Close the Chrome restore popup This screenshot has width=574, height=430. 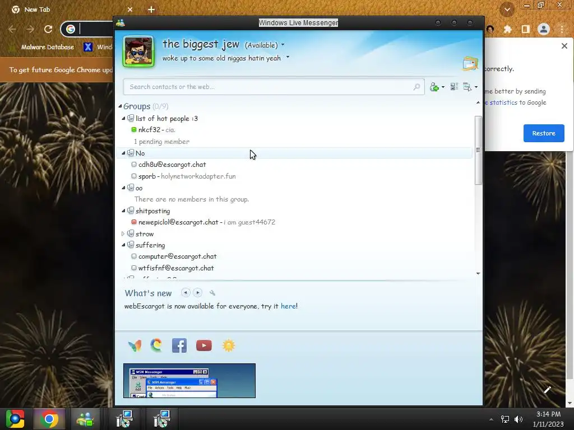(564, 46)
